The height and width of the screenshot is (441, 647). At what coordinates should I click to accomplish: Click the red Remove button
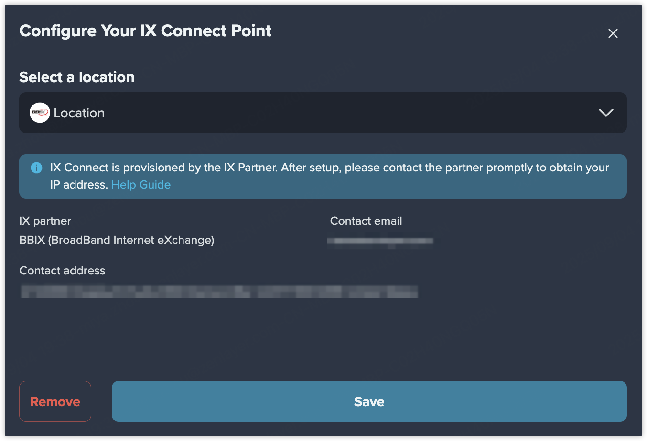55,401
